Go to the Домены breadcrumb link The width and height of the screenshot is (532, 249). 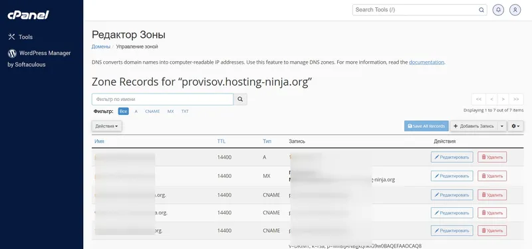[101, 46]
